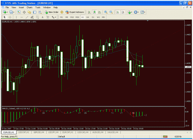193x139 pixels.
Task: Select the Fibonacci retracement tool
Action: (37, 17)
